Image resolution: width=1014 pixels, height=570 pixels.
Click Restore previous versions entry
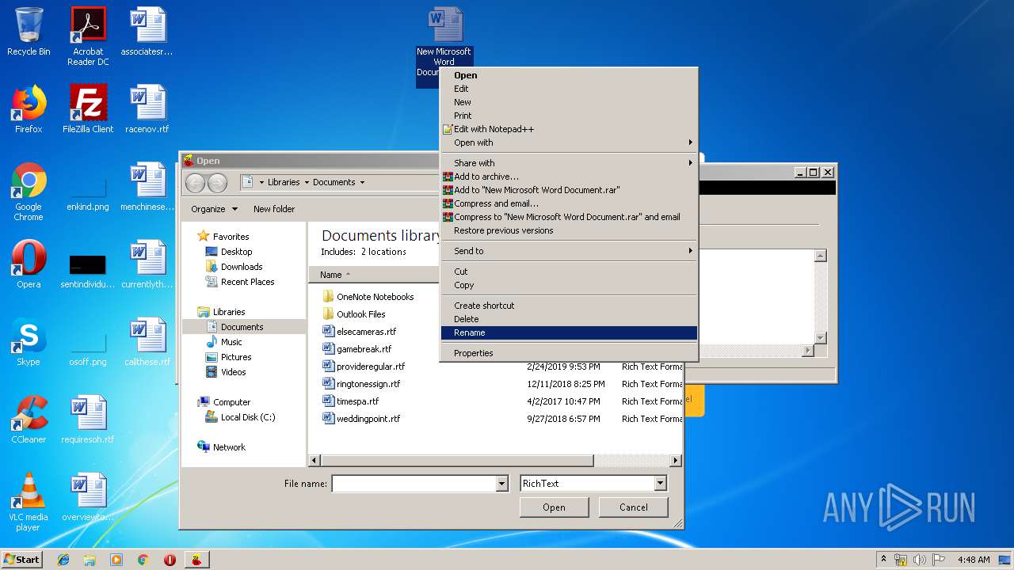coord(569,230)
